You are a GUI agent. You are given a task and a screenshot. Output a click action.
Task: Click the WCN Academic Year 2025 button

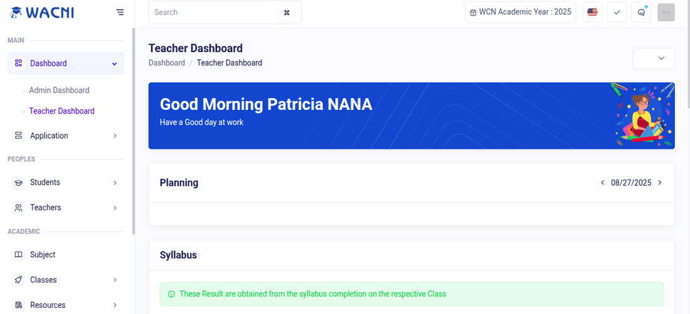coord(520,12)
